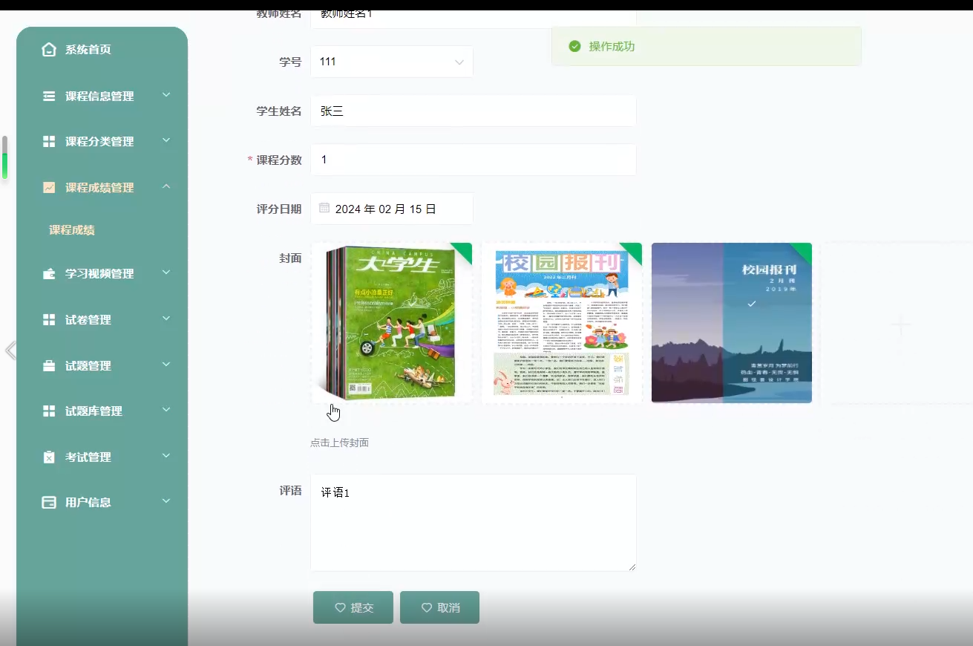
Task: Expand the 试卷管理 menu chevron
Action: [x=166, y=319]
